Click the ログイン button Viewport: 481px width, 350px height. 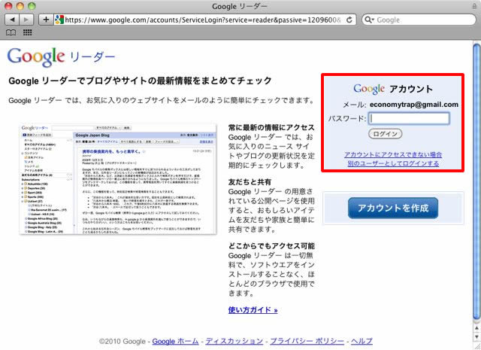[385, 134]
